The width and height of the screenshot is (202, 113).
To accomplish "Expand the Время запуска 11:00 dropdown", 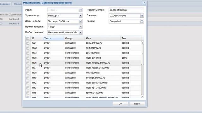I will (80, 27).
